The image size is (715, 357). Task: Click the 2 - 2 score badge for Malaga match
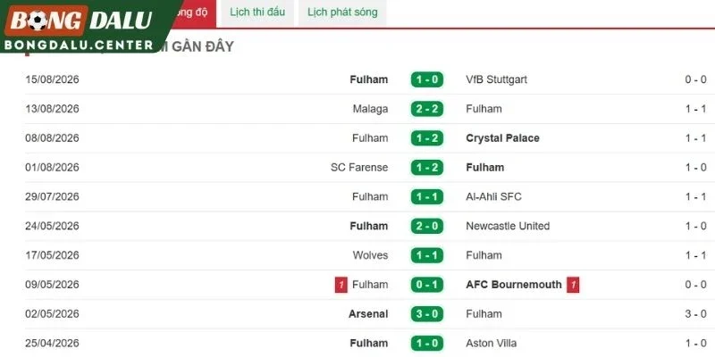pos(427,109)
